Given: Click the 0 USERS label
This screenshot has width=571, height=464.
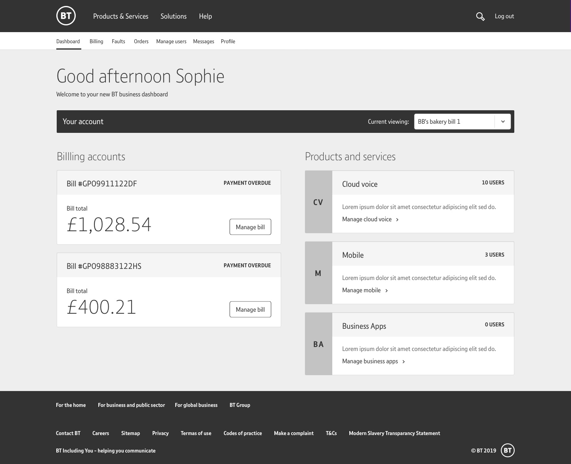Looking at the screenshot, I should click(494, 324).
